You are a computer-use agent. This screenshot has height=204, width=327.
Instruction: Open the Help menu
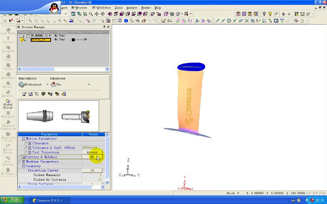158,8
